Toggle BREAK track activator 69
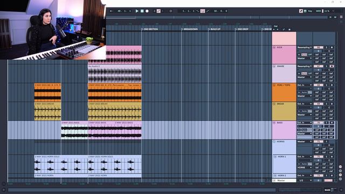The height and width of the screenshot is (194, 345). point(318,103)
